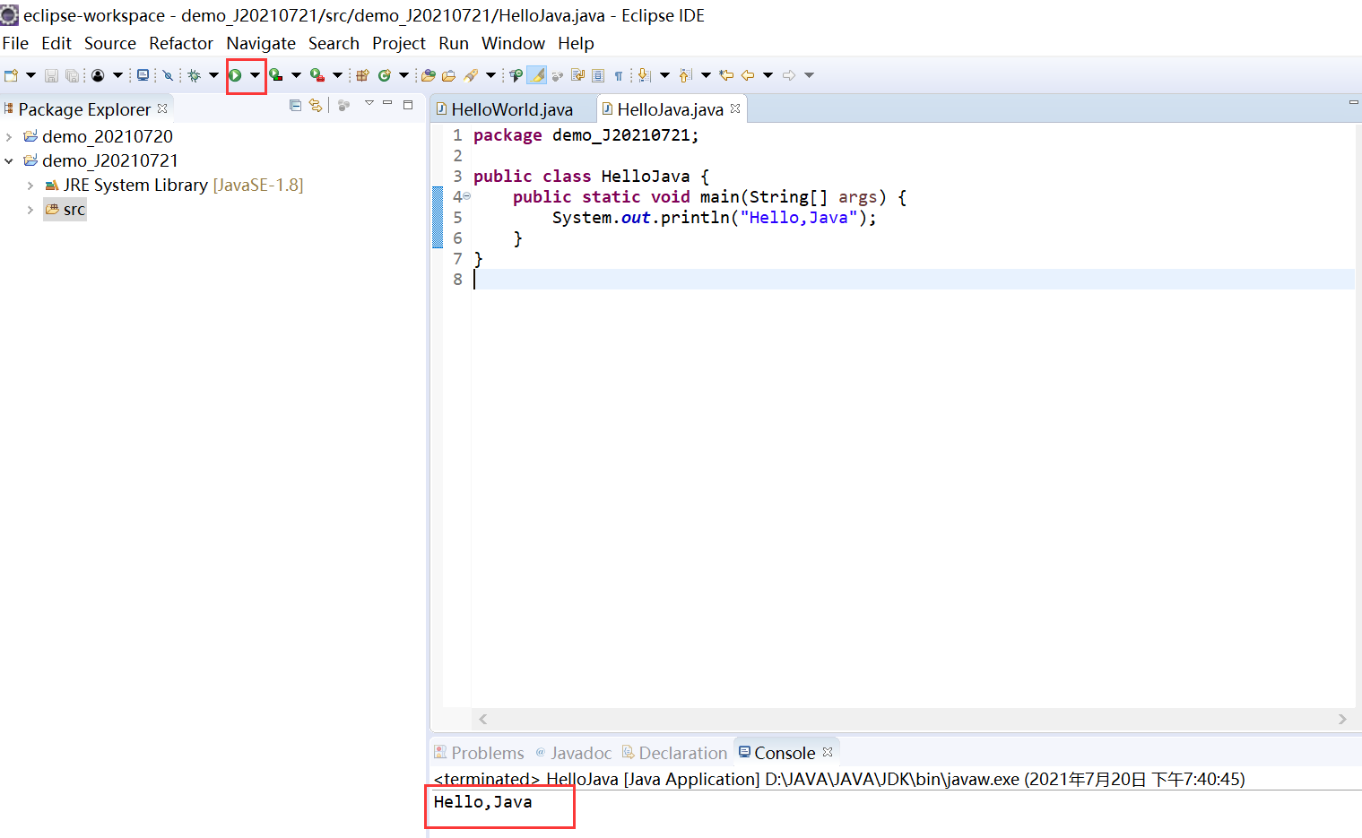Click the Debug bug icon
1362x838 pixels.
pos(194,75)
